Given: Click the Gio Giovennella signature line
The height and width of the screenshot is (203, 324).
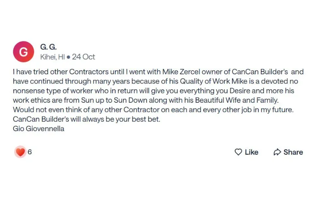Looking at the screenshot, I should 38,129.
